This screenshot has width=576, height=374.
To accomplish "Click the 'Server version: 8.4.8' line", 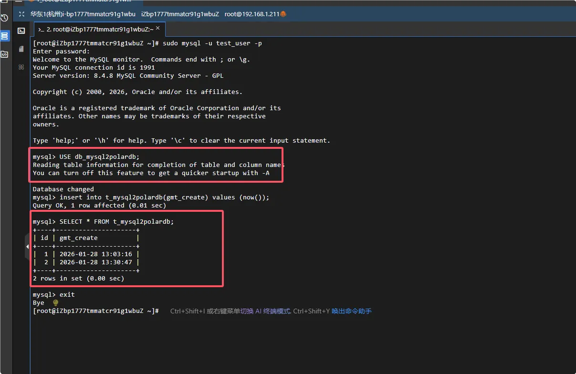I will (128, 76).
